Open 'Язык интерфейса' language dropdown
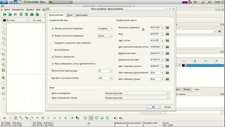 pyautogui.click(x=137, y=93)
